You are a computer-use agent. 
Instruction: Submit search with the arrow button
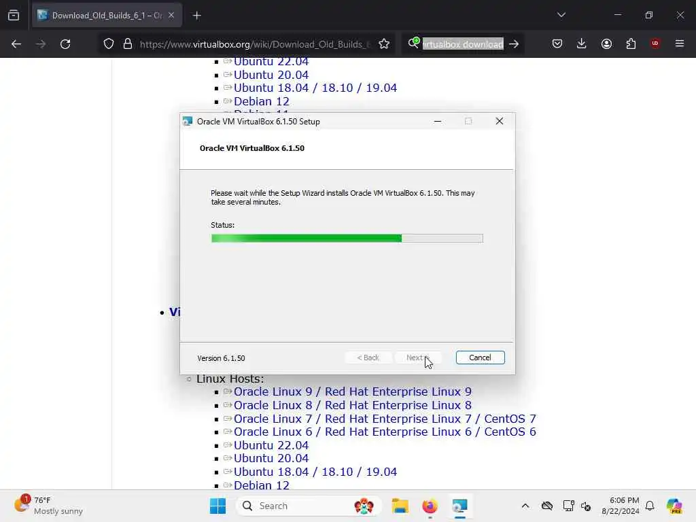[514, 44]
